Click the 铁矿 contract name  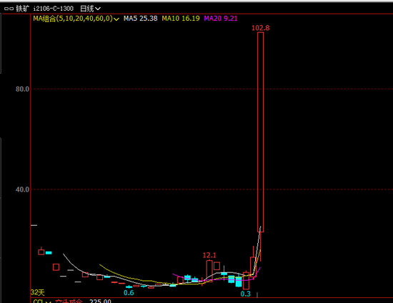click(23, 9)
